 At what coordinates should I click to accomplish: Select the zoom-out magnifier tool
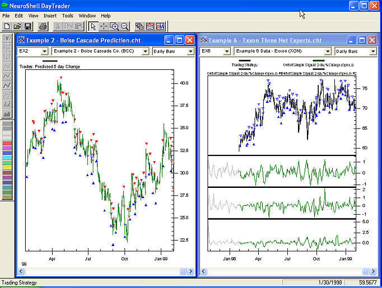(x=124, y=26)
